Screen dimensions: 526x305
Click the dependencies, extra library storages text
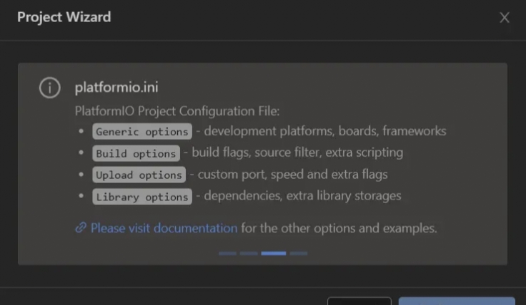pos(302,196)
